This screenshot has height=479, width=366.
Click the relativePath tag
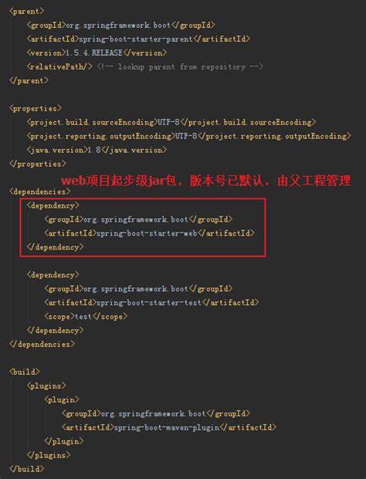tap(59, 66)
